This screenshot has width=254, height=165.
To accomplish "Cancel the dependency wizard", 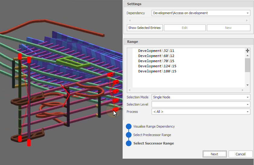I will pos(240,154).
